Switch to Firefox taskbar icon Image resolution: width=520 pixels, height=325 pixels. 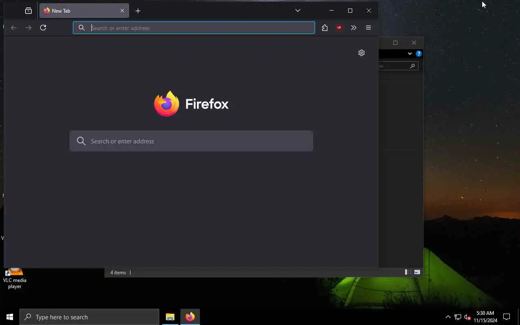(190, 317)
